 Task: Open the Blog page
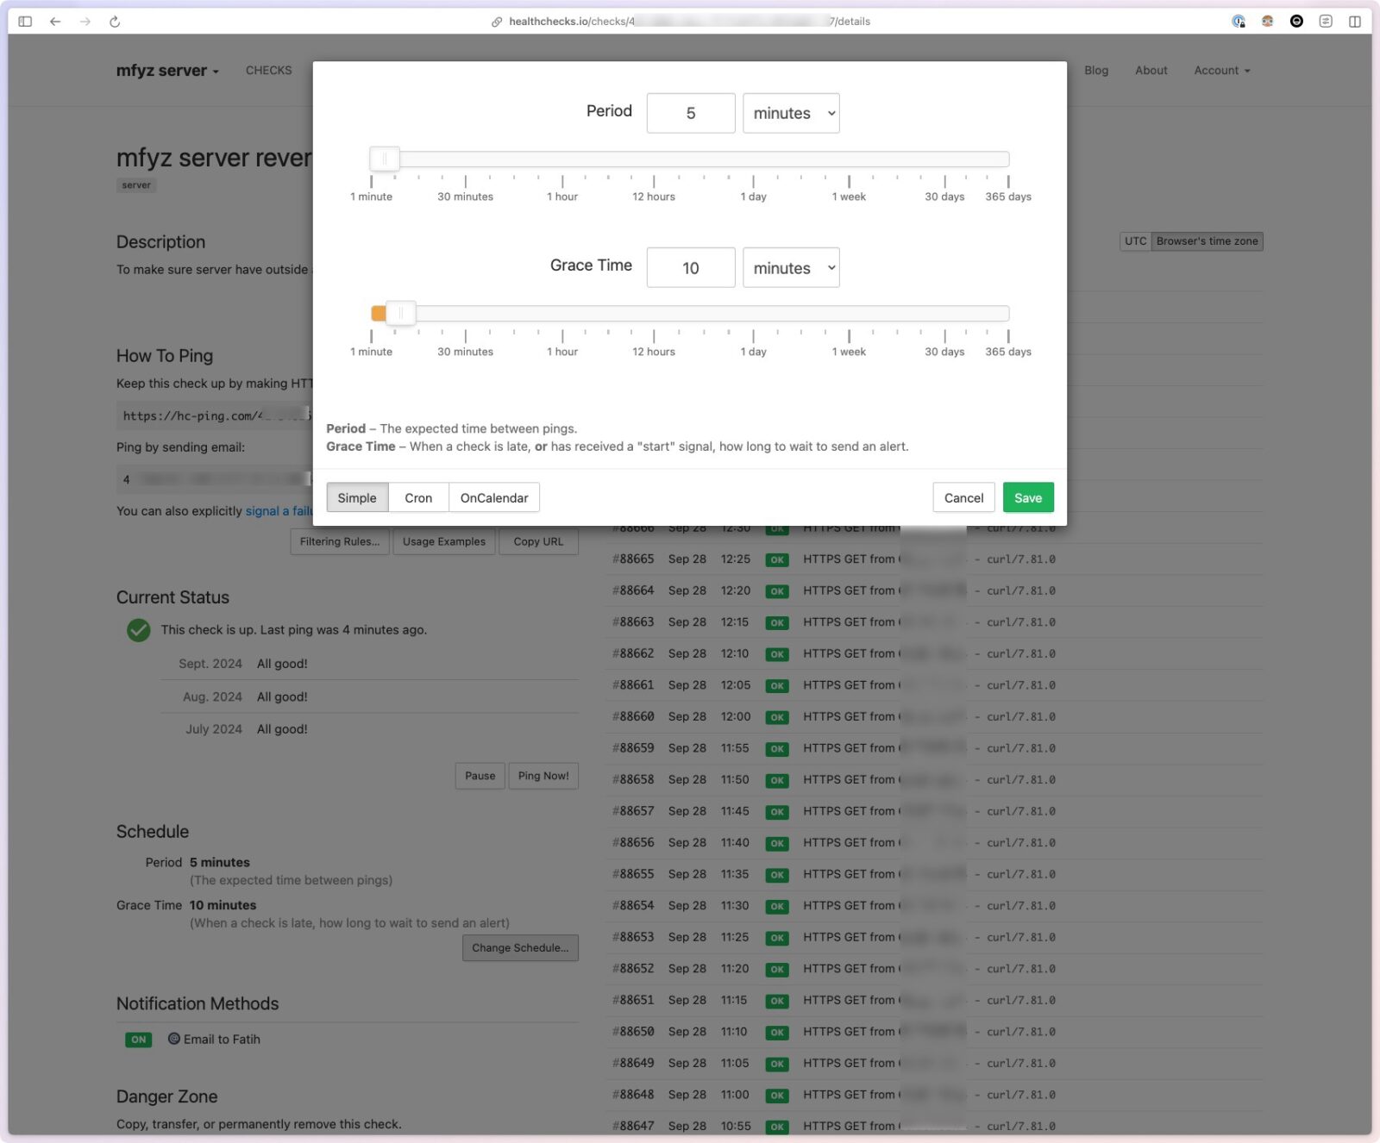click(1096, 71)
